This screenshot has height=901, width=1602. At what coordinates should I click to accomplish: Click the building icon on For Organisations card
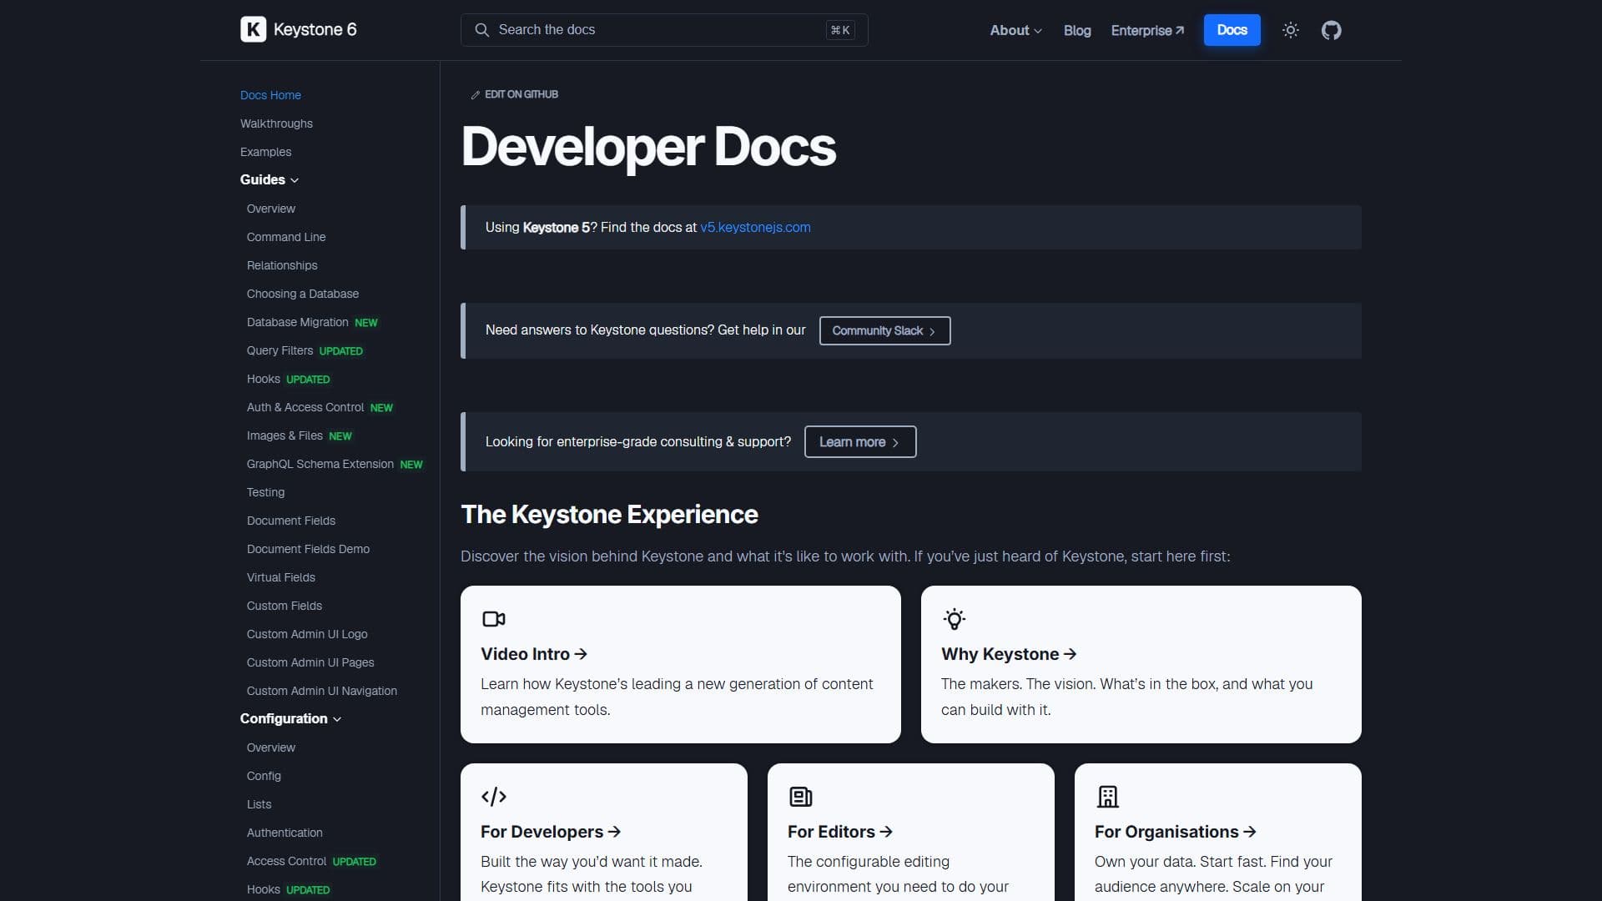point(1107,797)
